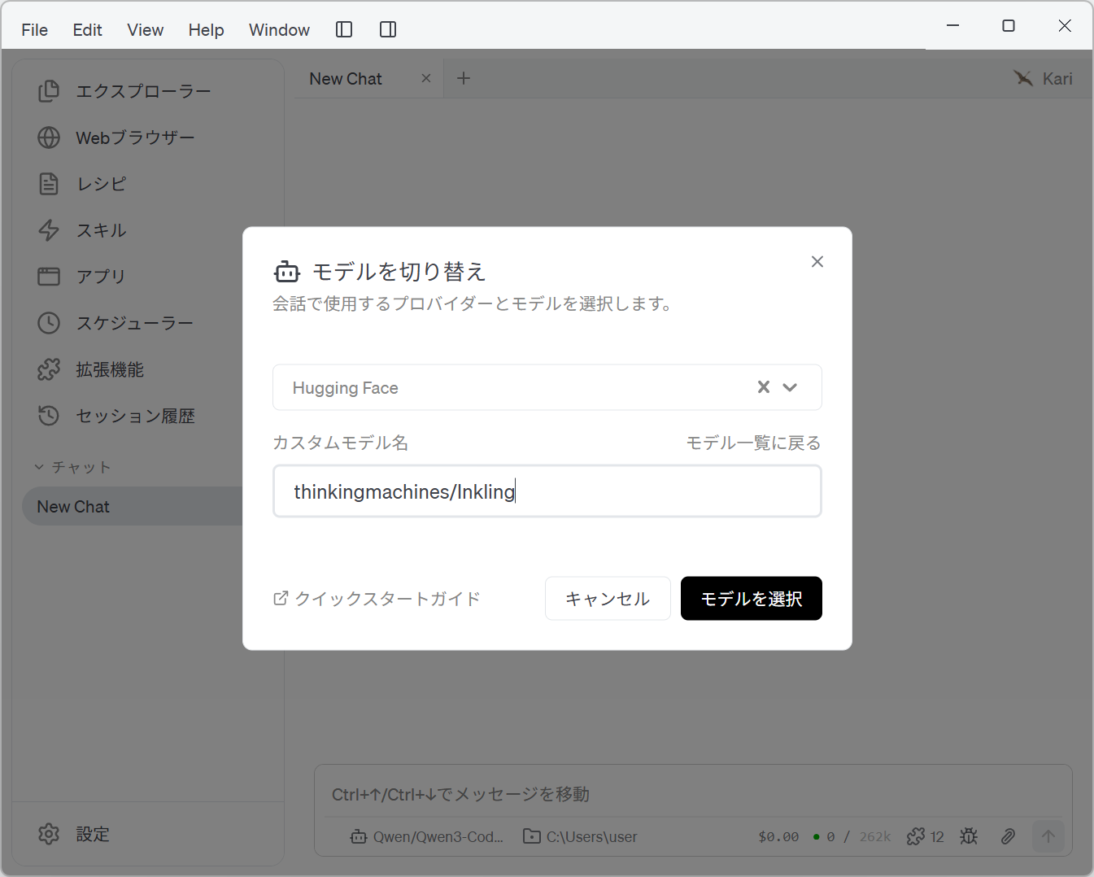Open the Window menu

coord(279,30)
